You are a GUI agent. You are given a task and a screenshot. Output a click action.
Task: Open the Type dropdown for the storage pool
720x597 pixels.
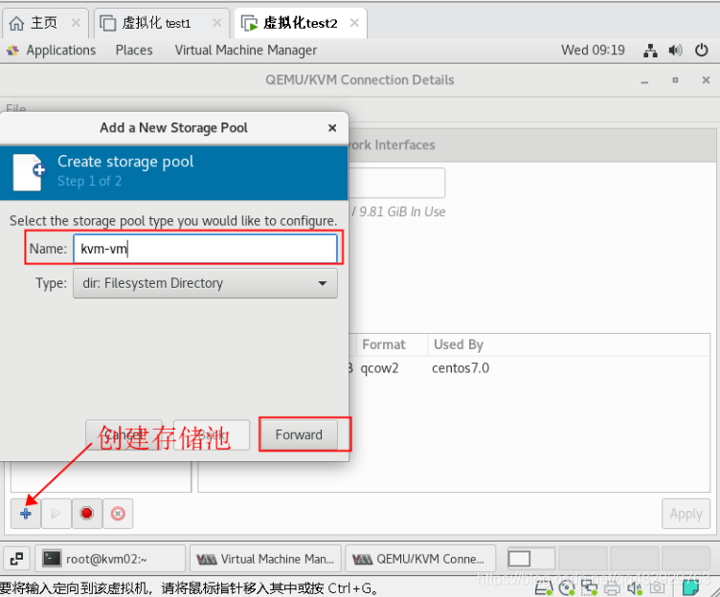[205, 283]
